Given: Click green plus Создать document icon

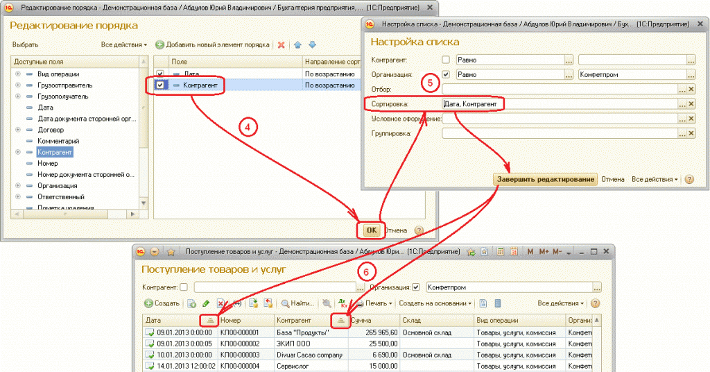Looking at the screenshot, I should 148,303.
